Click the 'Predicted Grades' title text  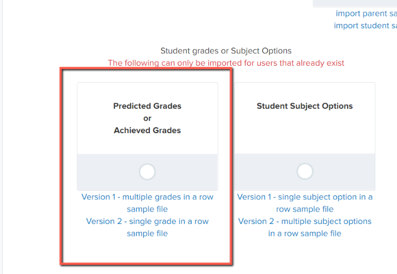[x=147, y=106]
